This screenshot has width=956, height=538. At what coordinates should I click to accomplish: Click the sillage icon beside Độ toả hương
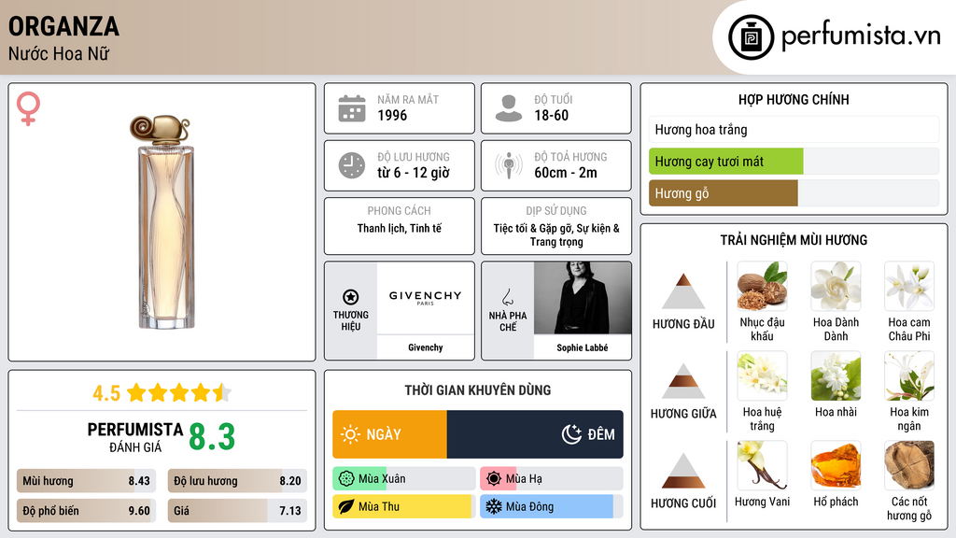[509, 165]
